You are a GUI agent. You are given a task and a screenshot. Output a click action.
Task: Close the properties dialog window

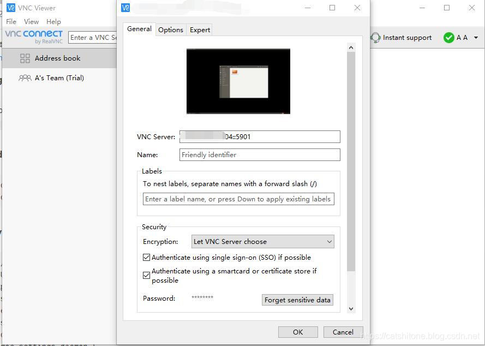(357, 8)
